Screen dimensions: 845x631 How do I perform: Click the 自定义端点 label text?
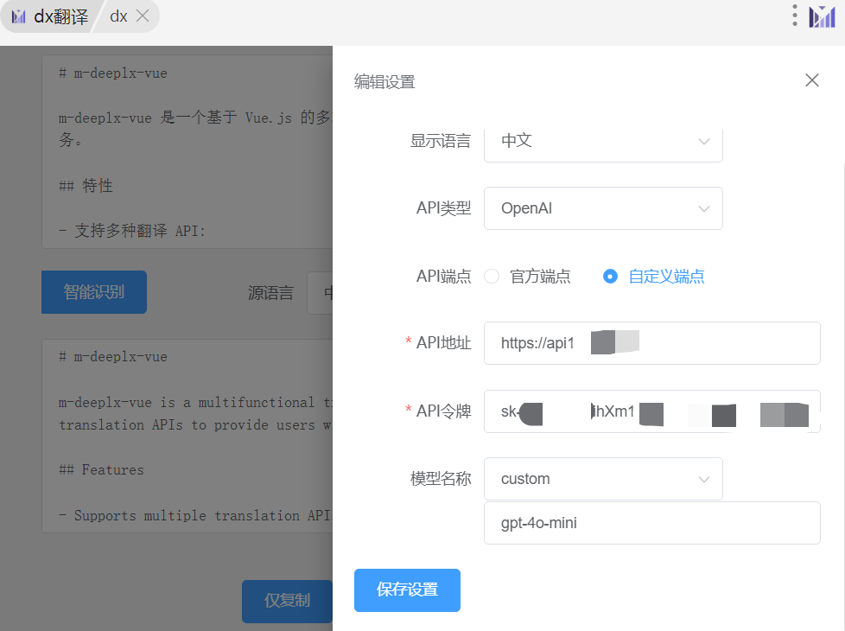point(667,277)
